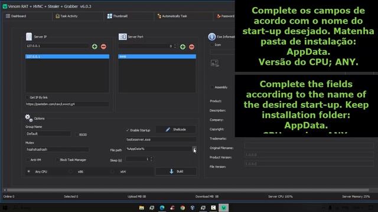Open Microsoft Edge from the taskbar

pyautogui.click(x=162, y=208)
